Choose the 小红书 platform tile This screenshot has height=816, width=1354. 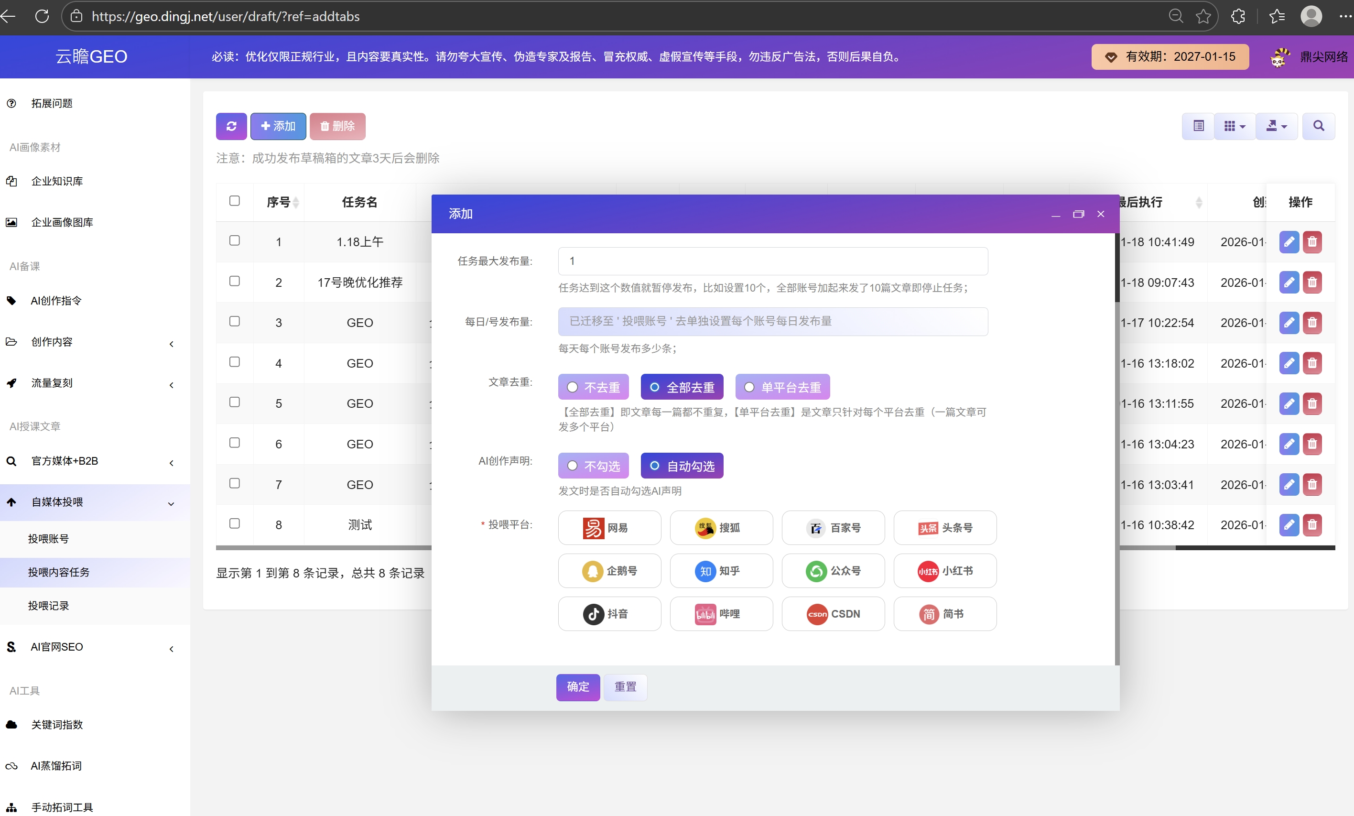pos(944,571)
